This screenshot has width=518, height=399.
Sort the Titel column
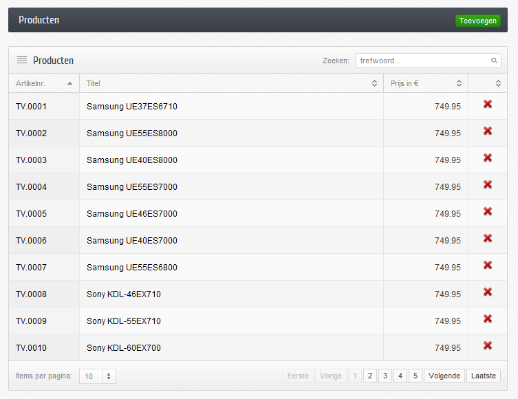374,83
